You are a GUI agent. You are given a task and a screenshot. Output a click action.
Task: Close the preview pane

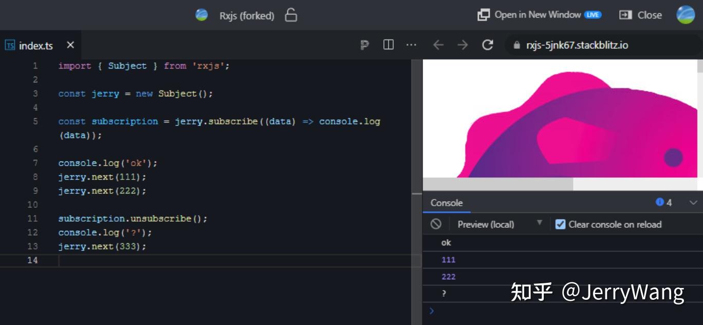640,15
